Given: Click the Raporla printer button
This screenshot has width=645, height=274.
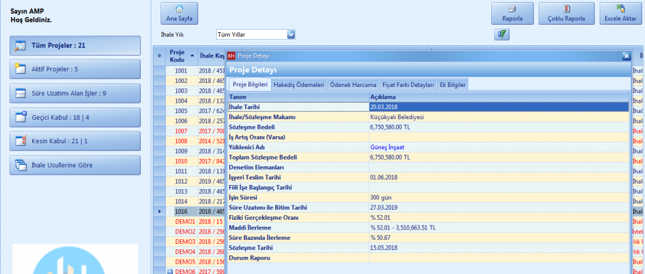Looking at the screenshot, I should (513, 14).
